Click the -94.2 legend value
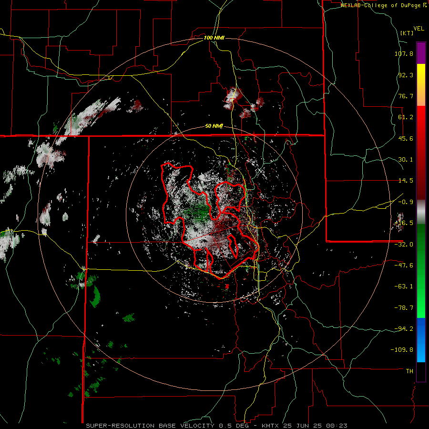429x429 pixels. click(x=404, y=328)
